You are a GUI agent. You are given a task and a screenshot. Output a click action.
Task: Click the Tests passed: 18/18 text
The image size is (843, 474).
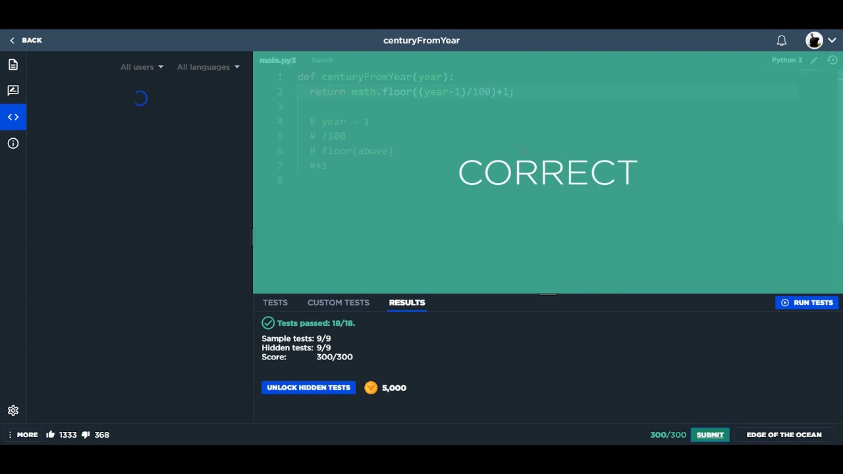(x=316, y=323)
